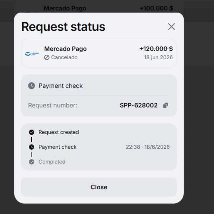Screen dimensions: 214x214
Task: Click the Payment check clock icon in header
Action: coord(31,86)
